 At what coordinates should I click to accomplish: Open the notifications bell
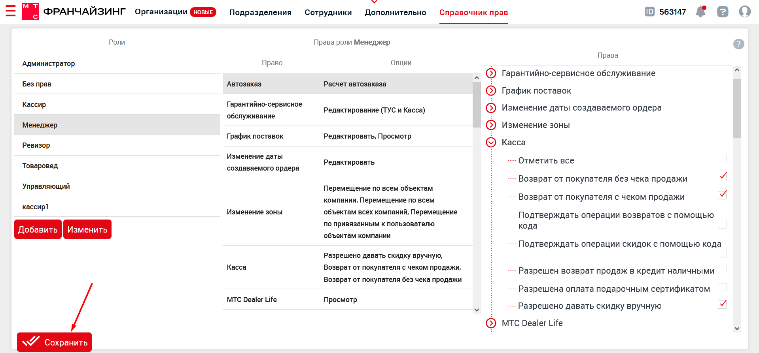click(701, 11)
